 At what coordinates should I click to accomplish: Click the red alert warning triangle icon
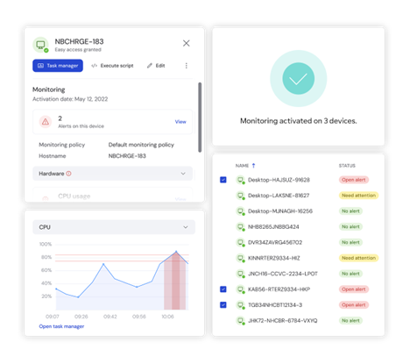pyautogui.click(x=46, y=122)
